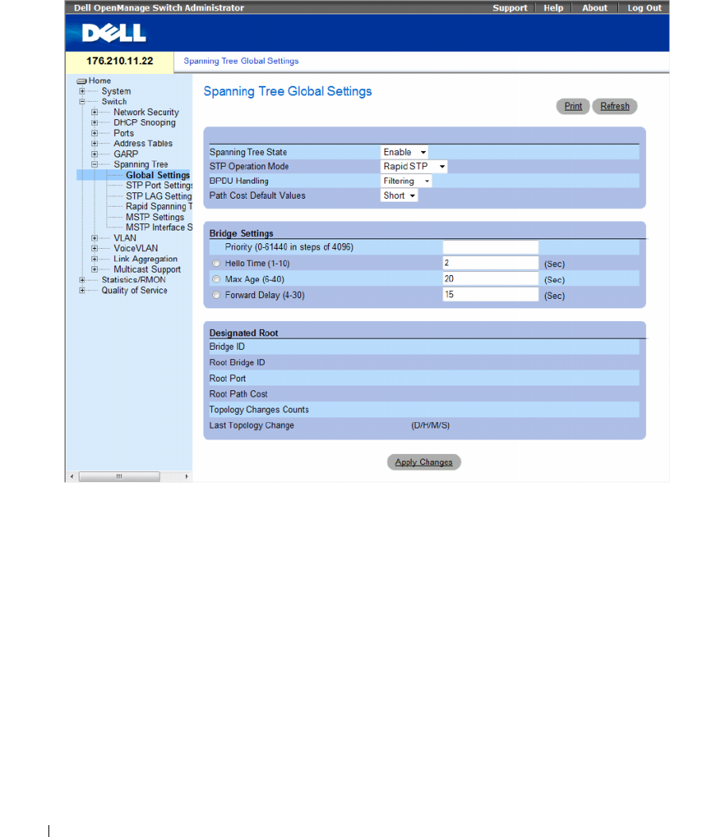
Task: Collapse the Spanning Tree node
Action: (95, 165)
